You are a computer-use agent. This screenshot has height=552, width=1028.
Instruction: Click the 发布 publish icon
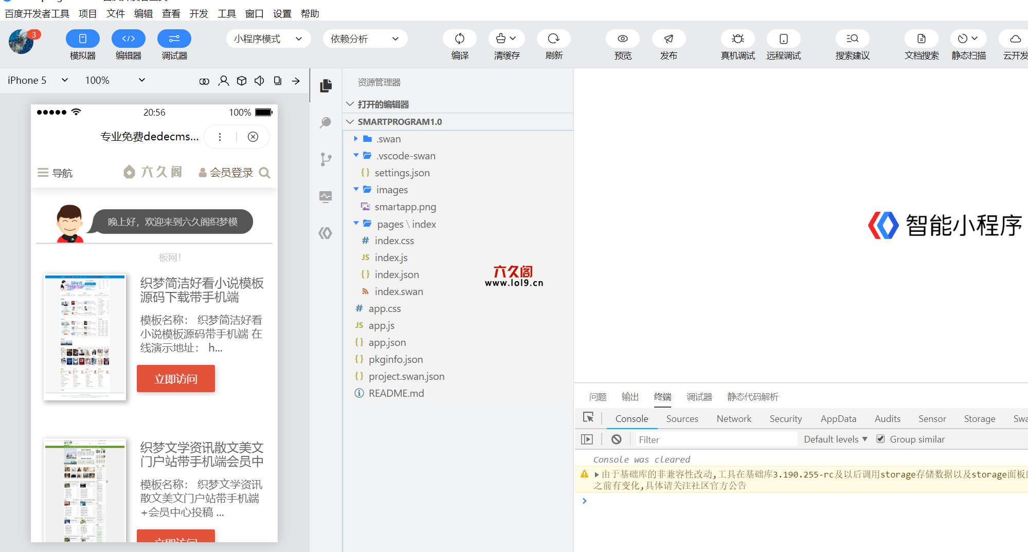pyautogui.click(x=669, y=39)
